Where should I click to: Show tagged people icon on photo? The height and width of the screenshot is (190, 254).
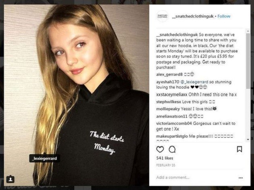click(x=10, y=179)
